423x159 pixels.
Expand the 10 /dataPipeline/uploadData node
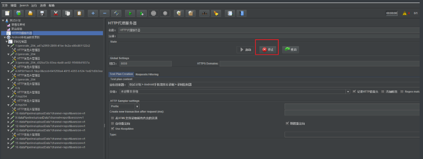(8, 113)
